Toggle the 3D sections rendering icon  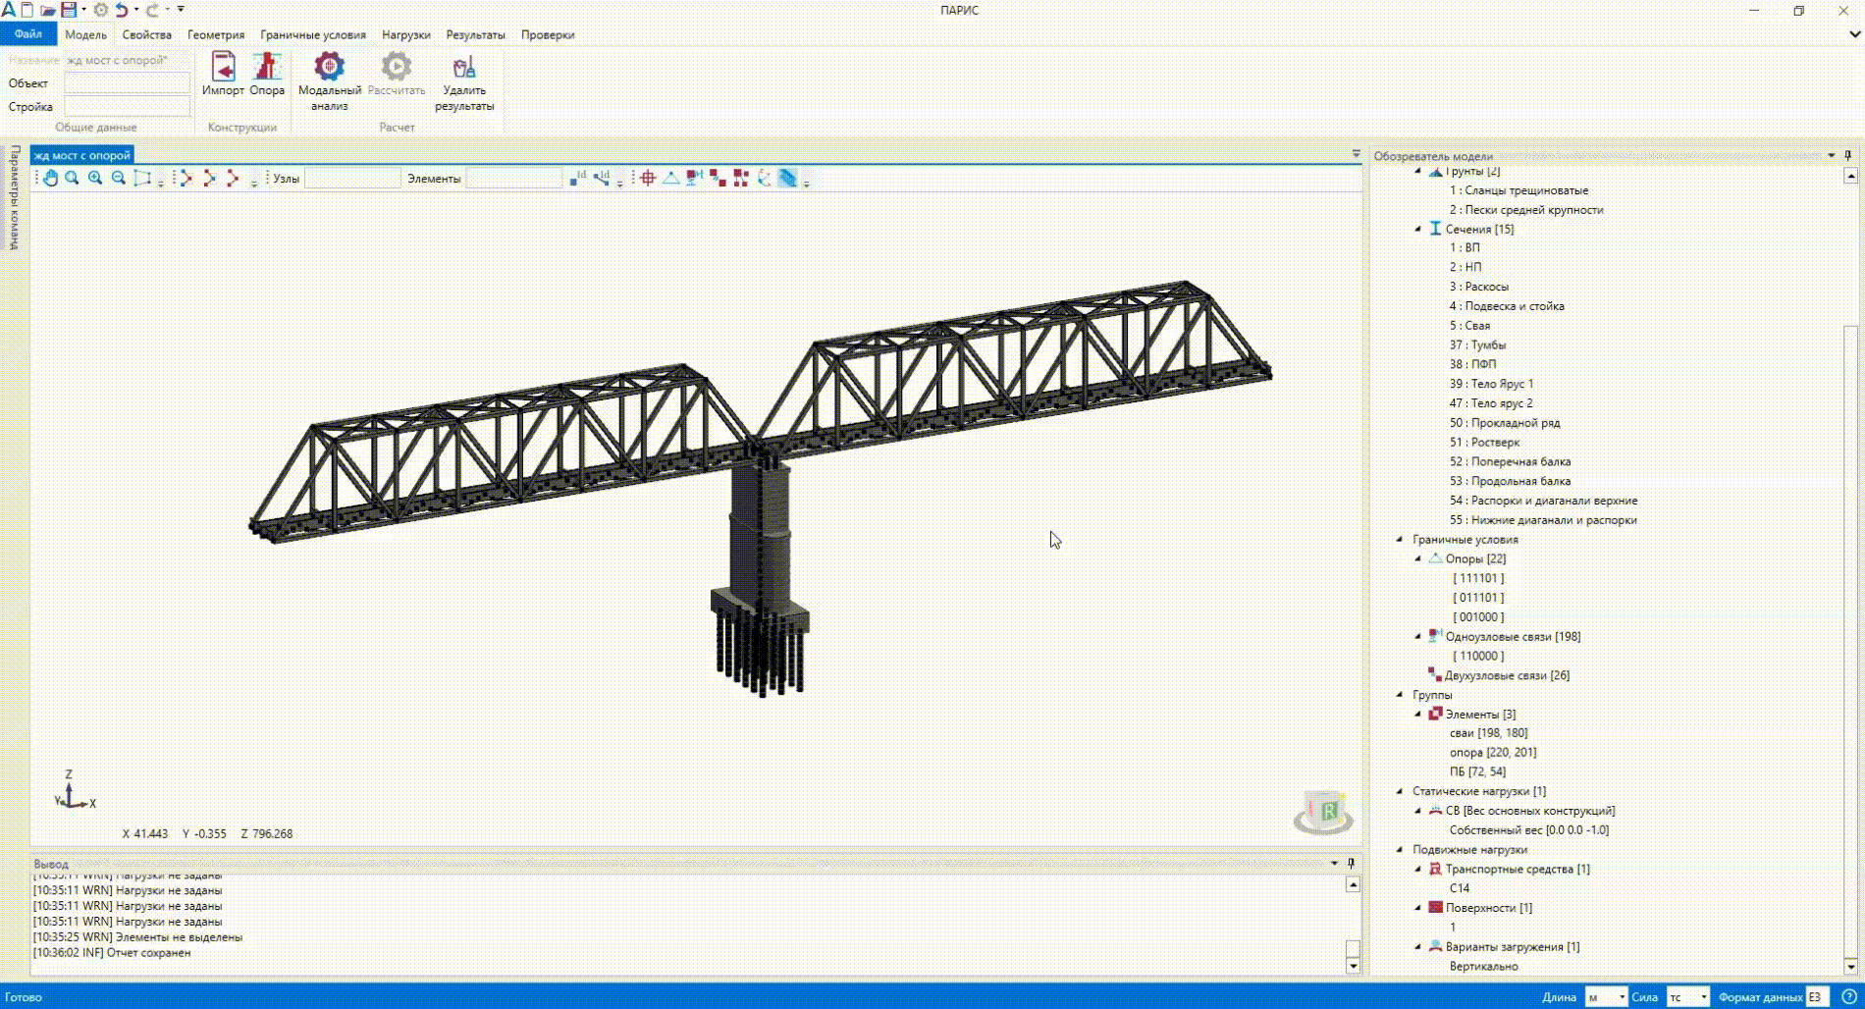coord(788,178)
